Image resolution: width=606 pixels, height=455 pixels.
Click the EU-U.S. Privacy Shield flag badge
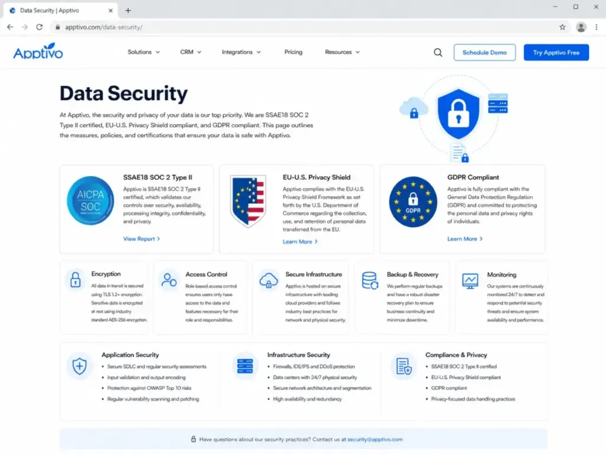tap(248, 201)
